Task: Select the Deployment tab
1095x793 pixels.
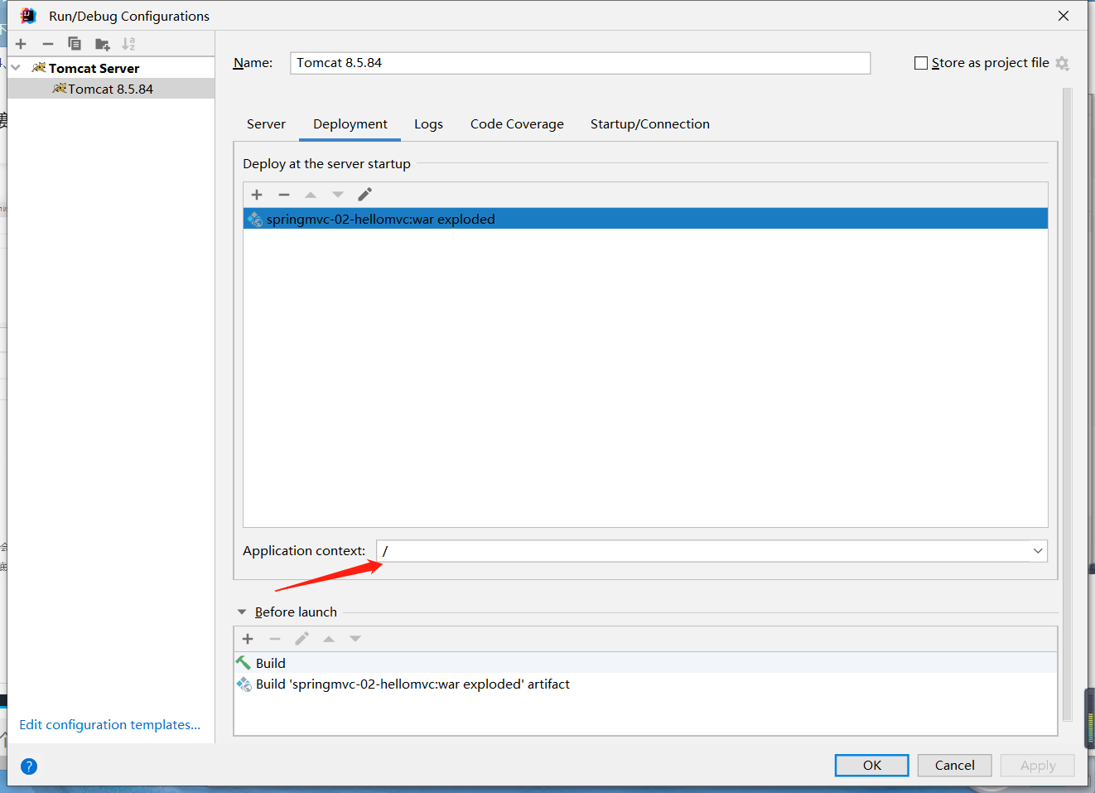Action: point(350,124)
